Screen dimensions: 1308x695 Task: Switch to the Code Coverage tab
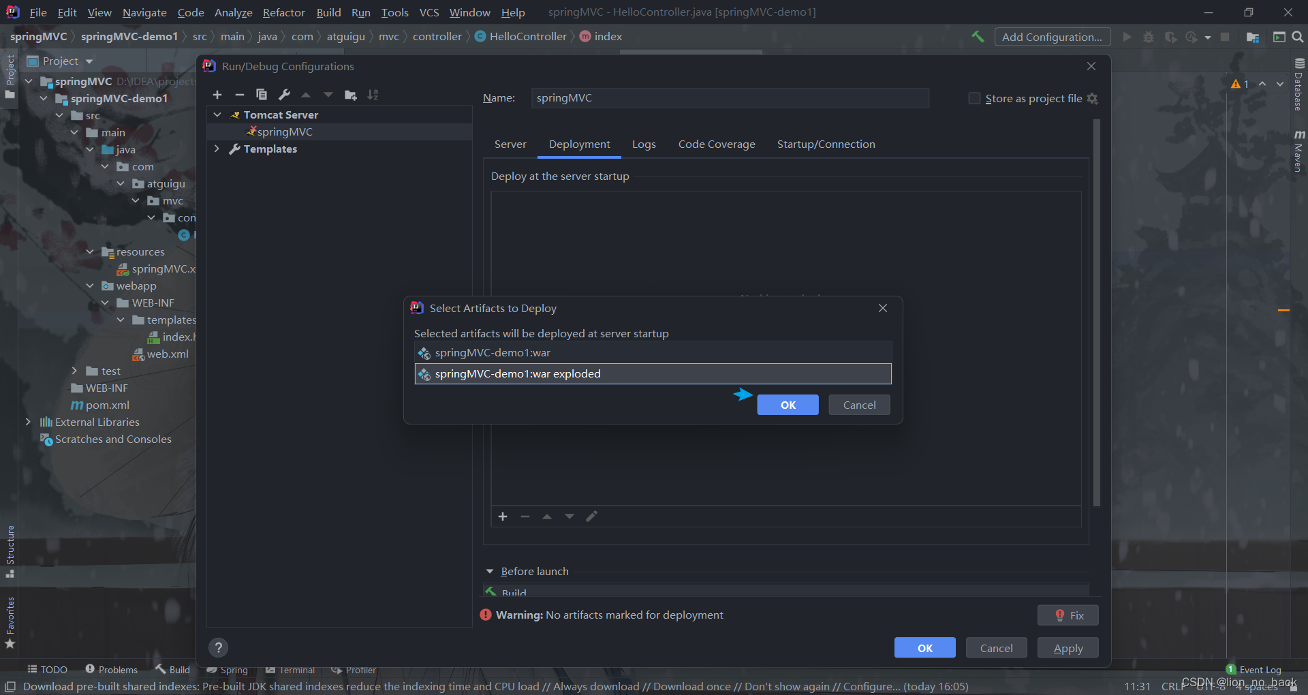click(717, 144)
